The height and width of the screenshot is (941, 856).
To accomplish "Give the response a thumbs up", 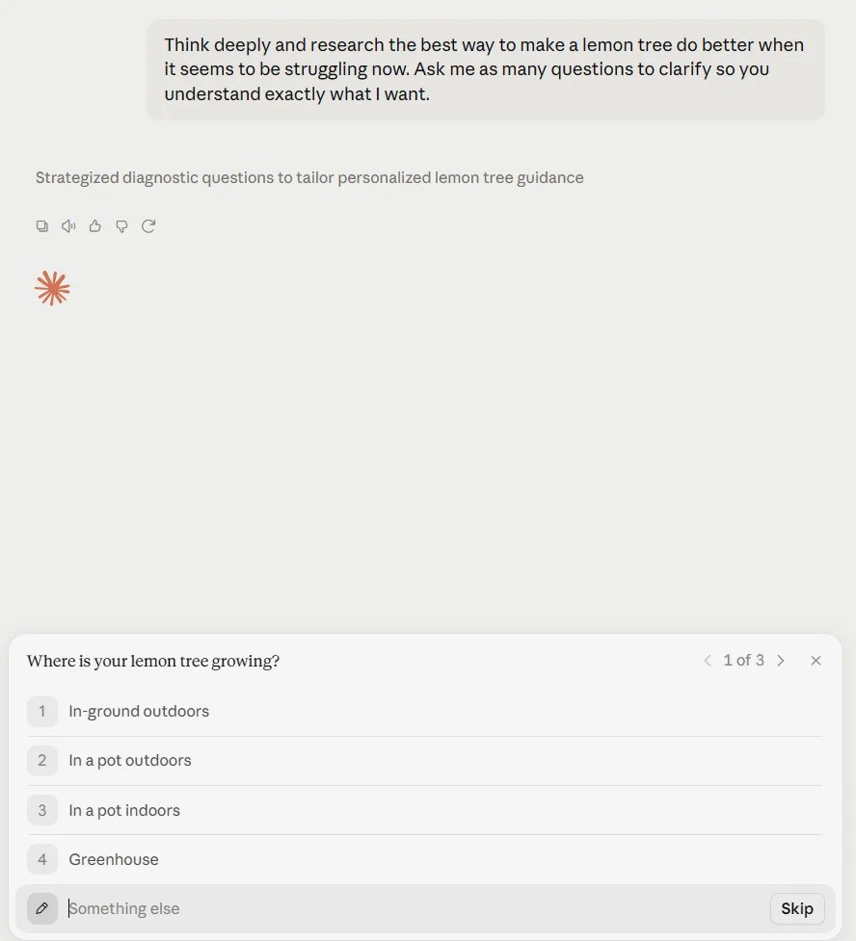I will (94, 226).
